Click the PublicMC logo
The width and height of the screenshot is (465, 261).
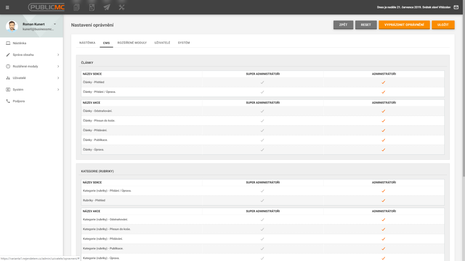point(46,7)
